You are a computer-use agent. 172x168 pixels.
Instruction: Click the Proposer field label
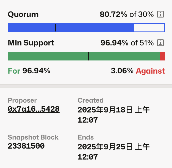[x=22, y=100]
